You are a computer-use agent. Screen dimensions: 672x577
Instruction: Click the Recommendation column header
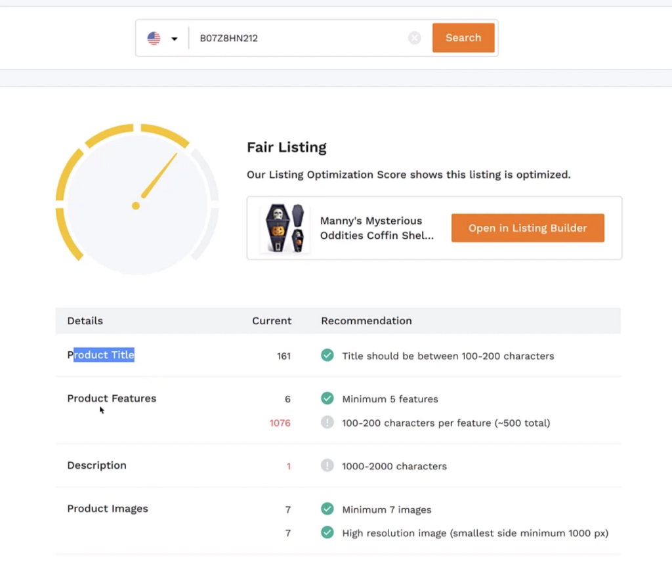click(x=366, y=320)
